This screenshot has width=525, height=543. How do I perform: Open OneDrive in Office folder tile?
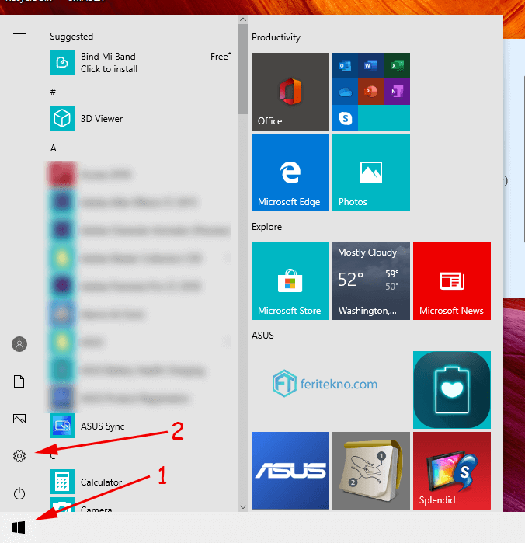pos(345,92)
